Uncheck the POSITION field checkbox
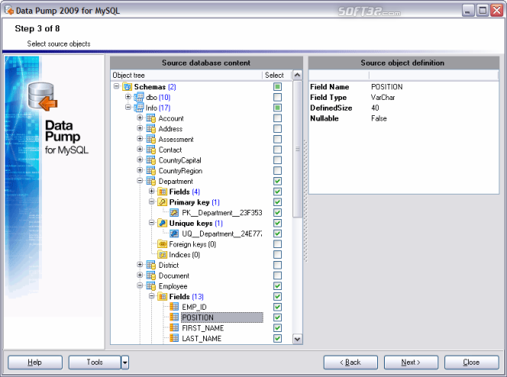Image resolution: width=507 pixels, height=377 pixels. point(277,317)
